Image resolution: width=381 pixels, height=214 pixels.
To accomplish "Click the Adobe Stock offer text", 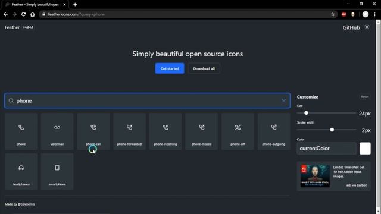I will point(348,172).
